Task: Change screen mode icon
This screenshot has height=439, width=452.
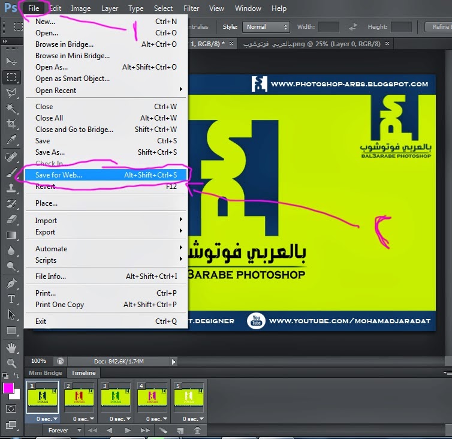Action: 11,425
